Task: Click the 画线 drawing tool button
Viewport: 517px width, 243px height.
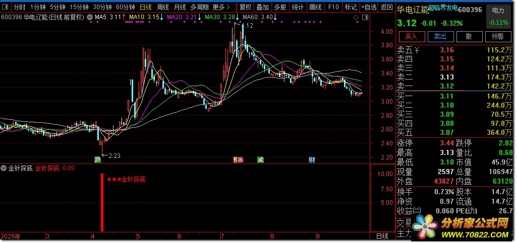Action: coord(316,7)
